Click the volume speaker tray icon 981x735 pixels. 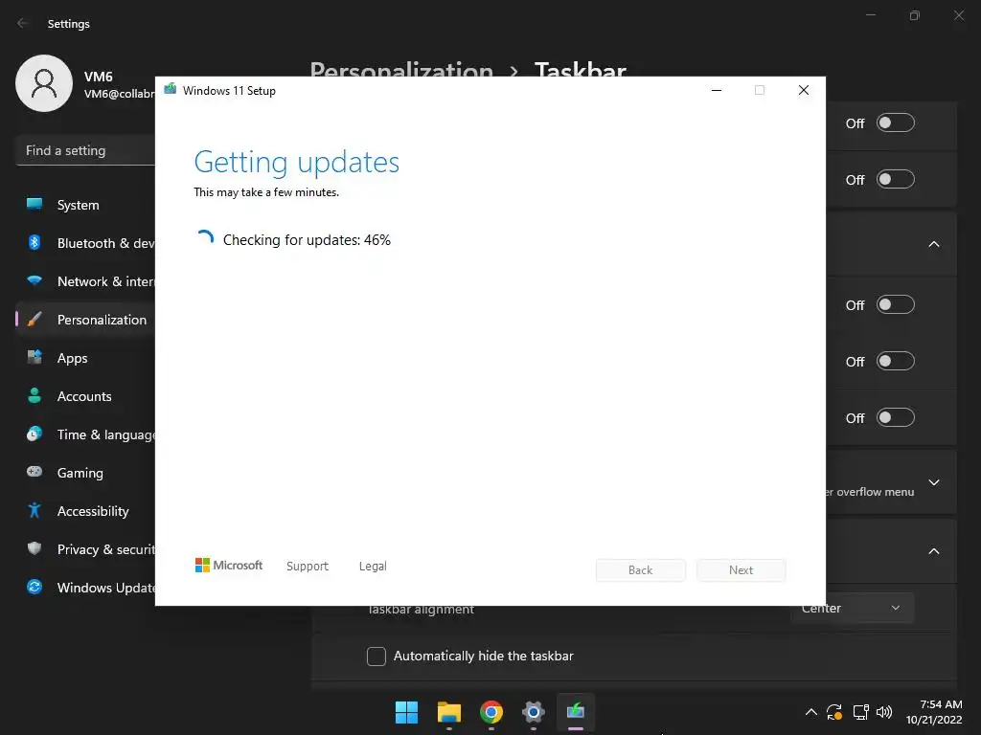coord(884,712)
